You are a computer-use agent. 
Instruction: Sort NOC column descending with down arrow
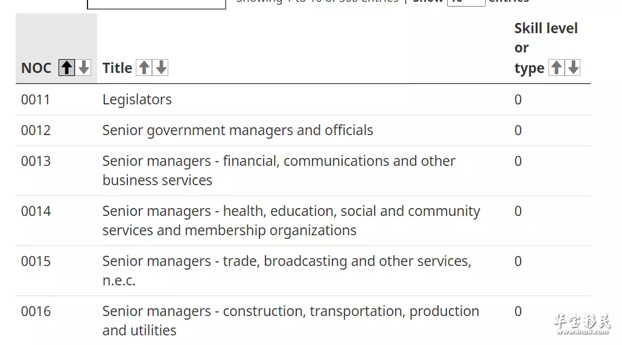[x=83, y=68]
